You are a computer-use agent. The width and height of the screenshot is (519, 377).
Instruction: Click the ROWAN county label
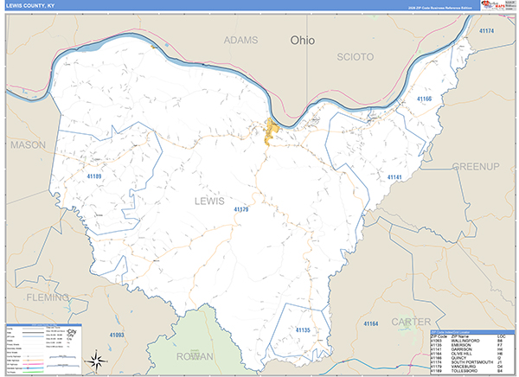click(195, 356)
